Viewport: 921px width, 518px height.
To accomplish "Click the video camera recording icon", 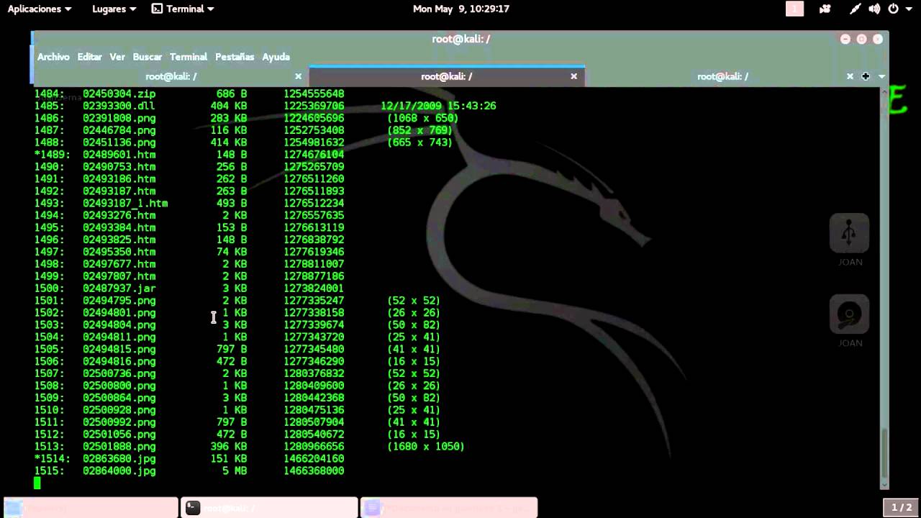I will click(x=825, y=9).
